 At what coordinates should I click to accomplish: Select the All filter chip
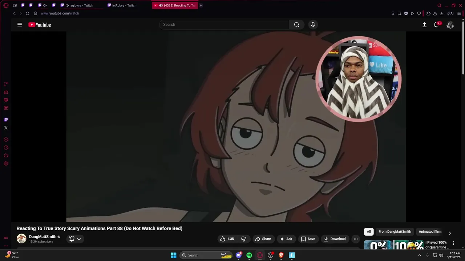(x=369, y=232)
